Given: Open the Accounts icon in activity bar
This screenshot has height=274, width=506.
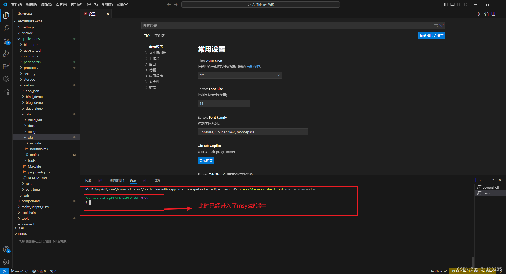Looking at the screenshot, I should [x=6, y=249].
